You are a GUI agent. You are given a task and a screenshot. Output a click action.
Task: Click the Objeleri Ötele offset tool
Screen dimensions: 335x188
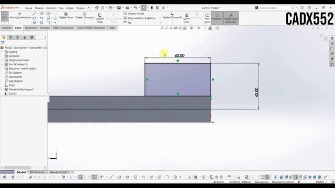[100, 18]
